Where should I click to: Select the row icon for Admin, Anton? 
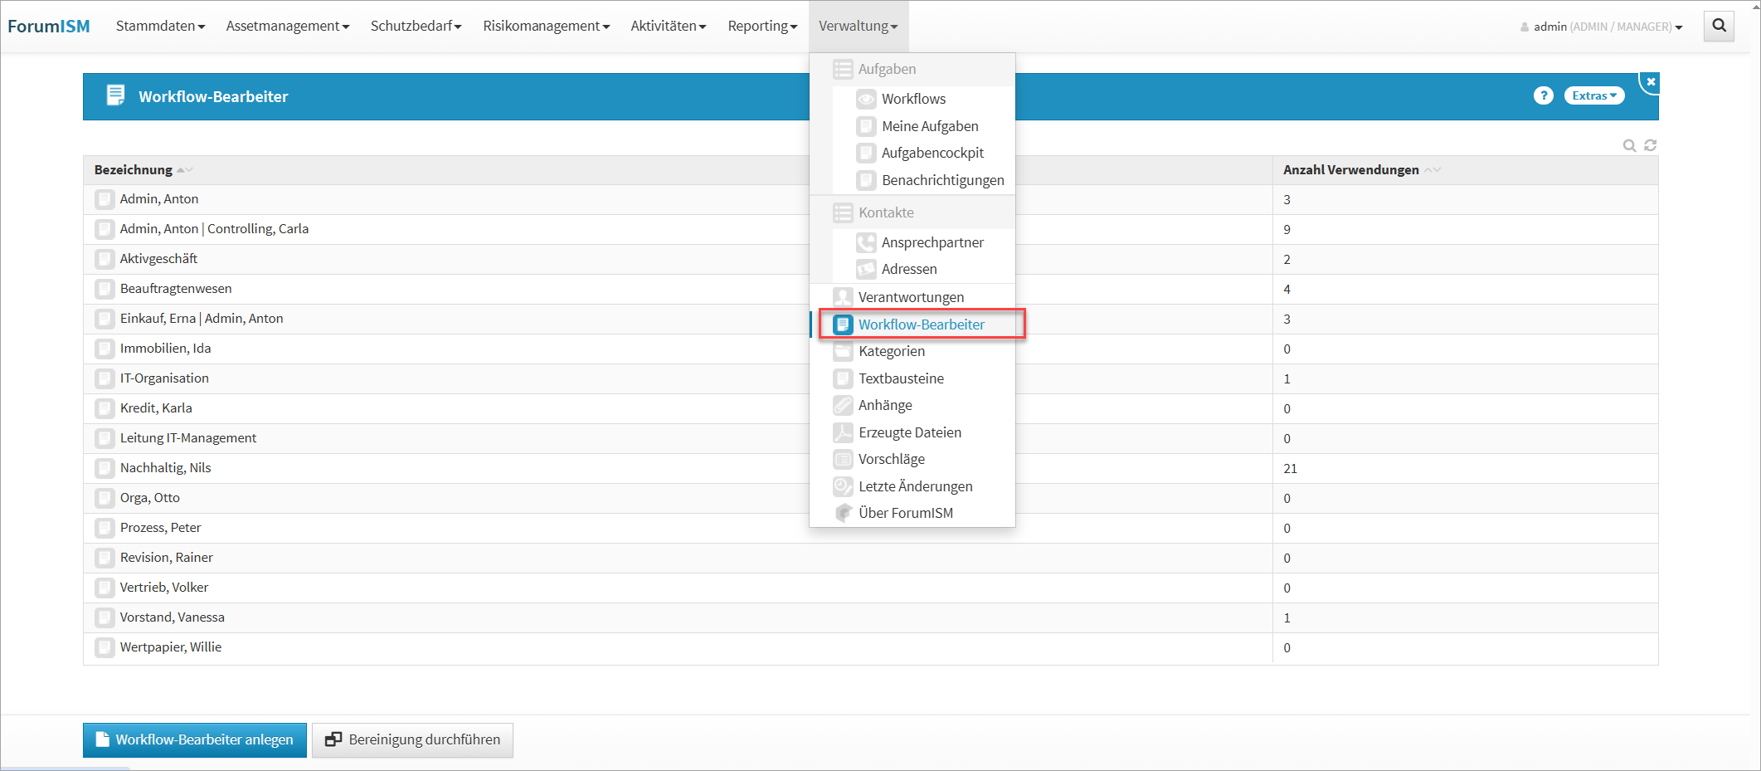coord(105,199)
